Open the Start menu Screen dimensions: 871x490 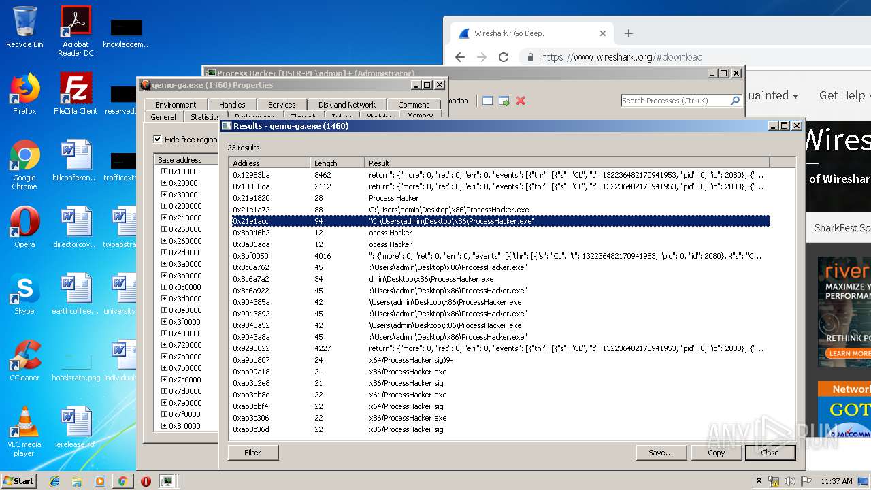click(x=18, y=480)
